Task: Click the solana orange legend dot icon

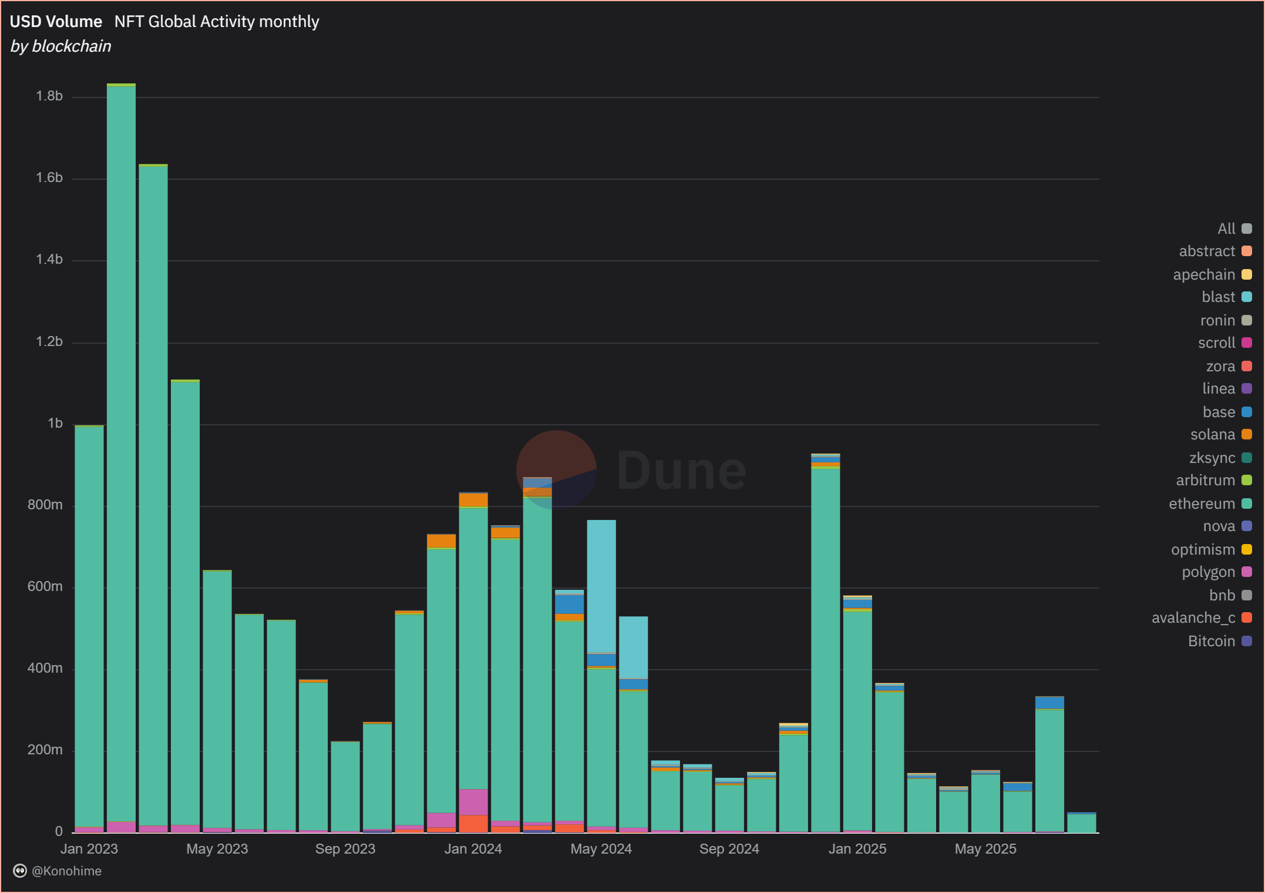Action: click(x=1246, y=434)
